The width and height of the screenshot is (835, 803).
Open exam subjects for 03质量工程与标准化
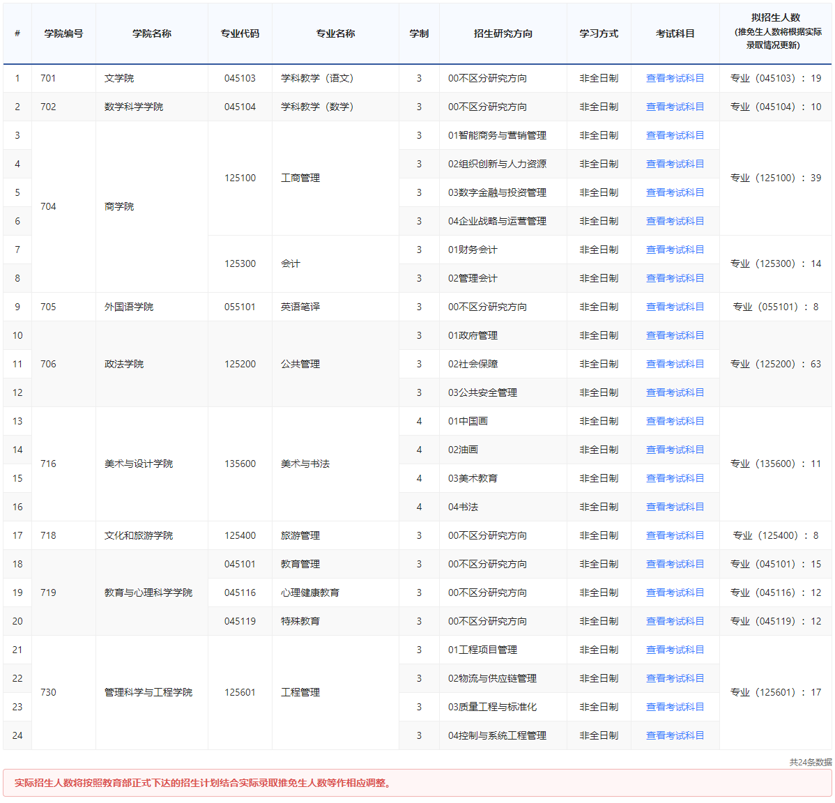675,707
